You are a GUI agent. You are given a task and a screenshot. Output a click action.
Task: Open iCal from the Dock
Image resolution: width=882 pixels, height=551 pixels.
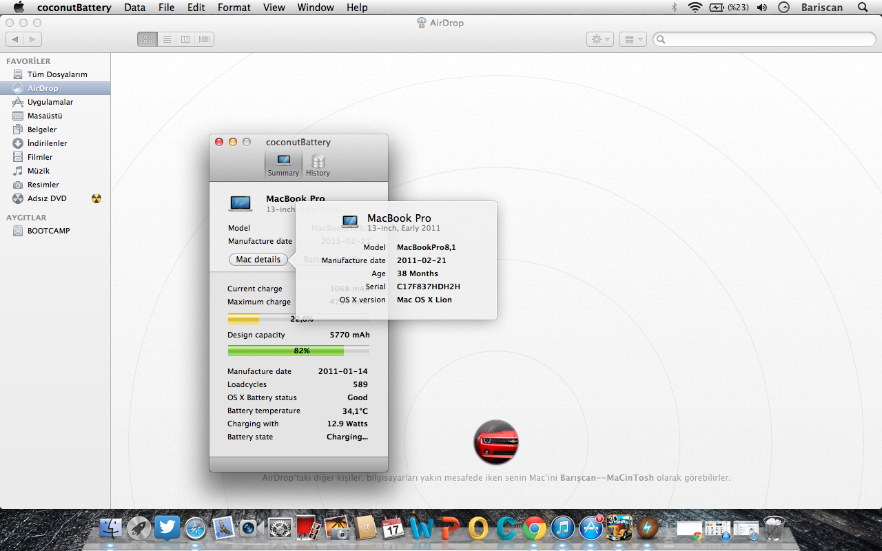point(393,528)
